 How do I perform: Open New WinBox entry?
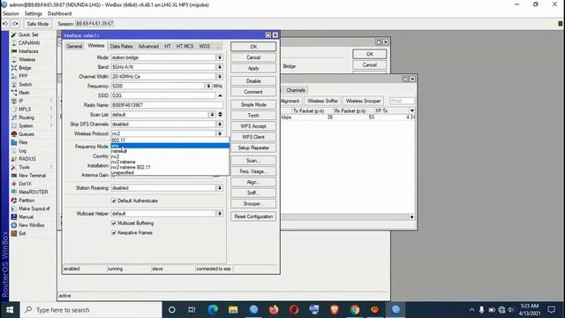[32, 225]
